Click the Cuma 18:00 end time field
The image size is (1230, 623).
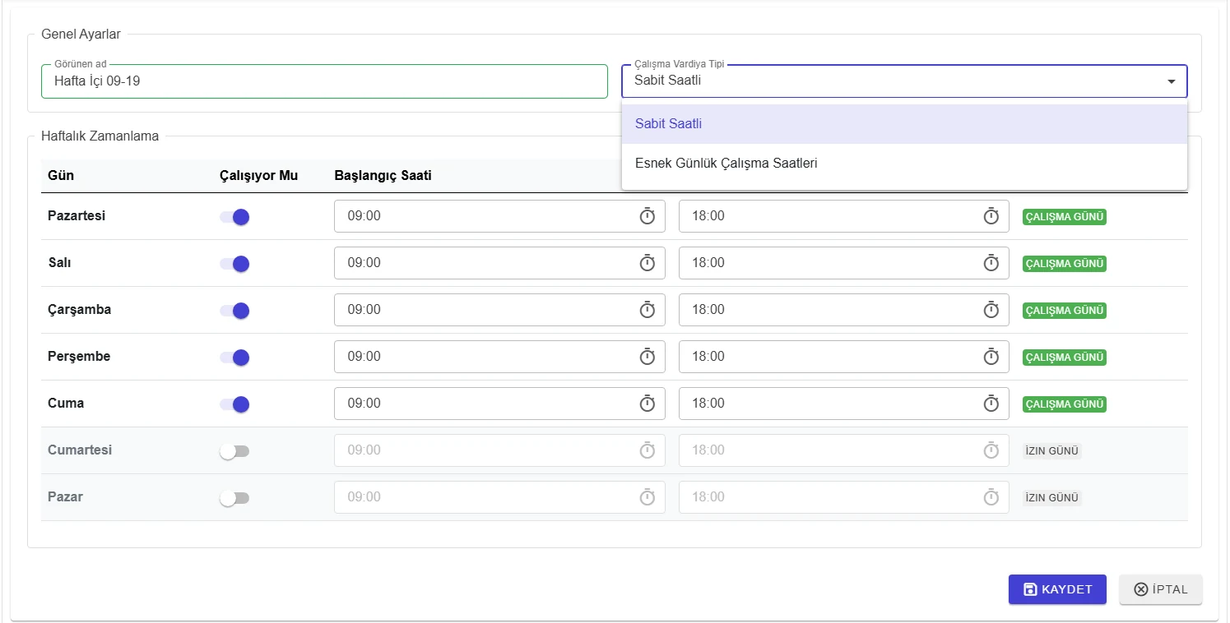click(x=843, y=404)
